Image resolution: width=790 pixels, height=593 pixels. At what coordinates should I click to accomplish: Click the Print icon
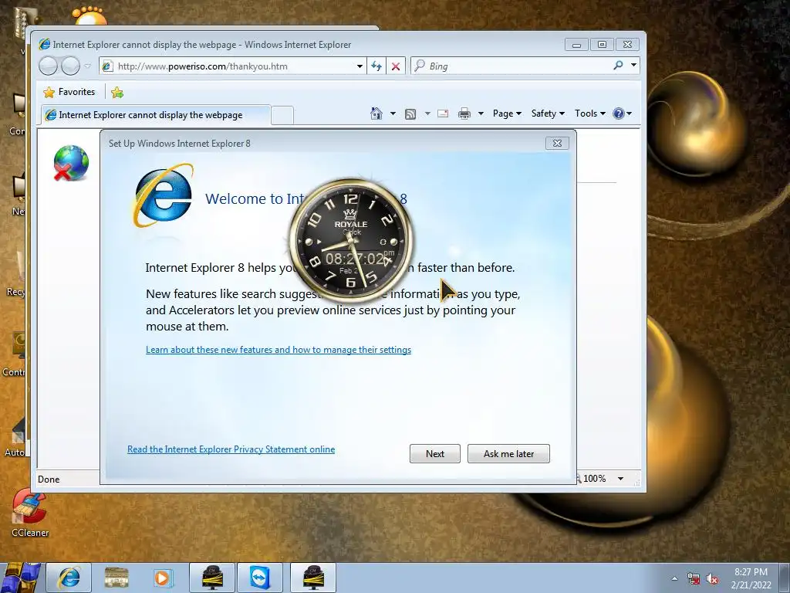click(x=464, y=114)
